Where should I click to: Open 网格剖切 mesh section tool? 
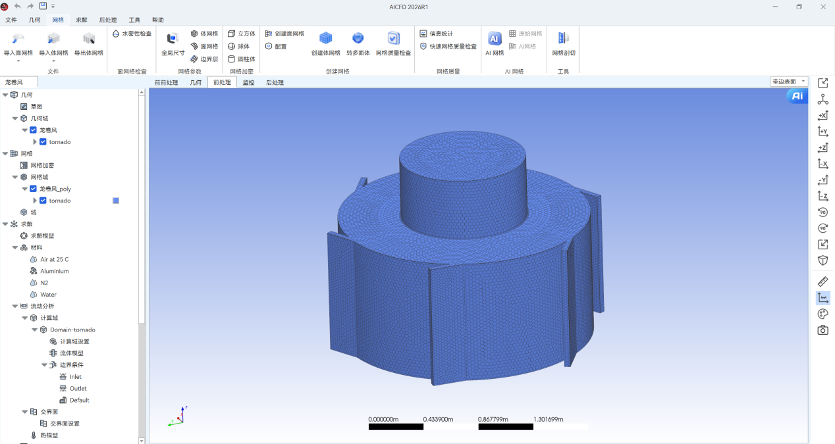[x=564, y=43]
